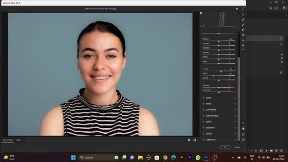The image size is (288, 162).
Task: Open Premiere Pro from the taskbar
Action: click(190, 157)
